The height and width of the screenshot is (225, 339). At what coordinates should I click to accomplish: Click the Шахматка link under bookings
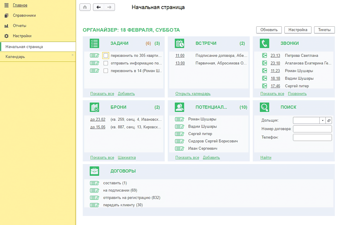tap(127, 158)
